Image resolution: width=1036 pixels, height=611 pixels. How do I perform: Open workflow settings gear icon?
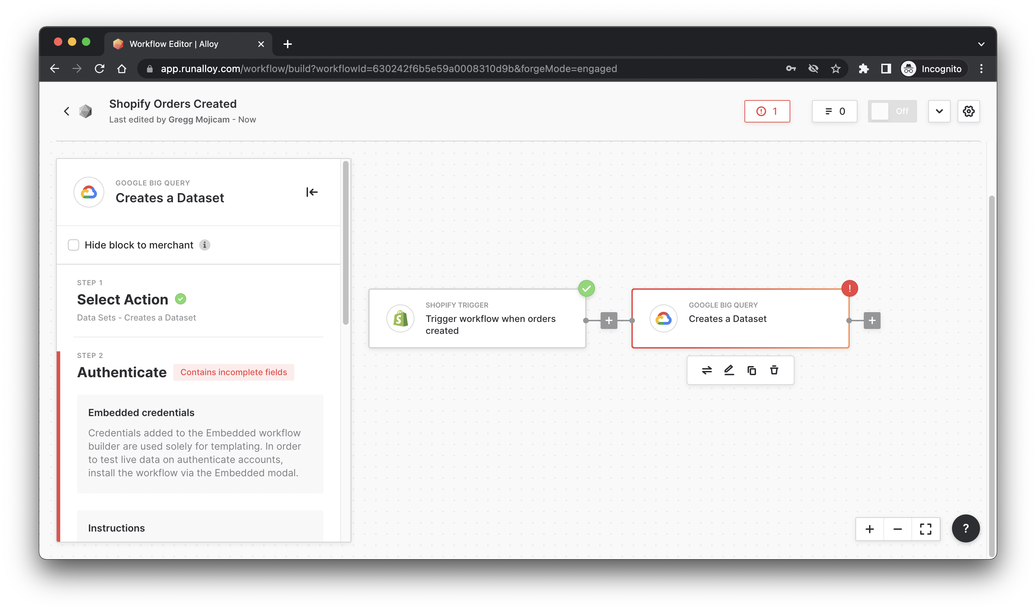point(968,111)
